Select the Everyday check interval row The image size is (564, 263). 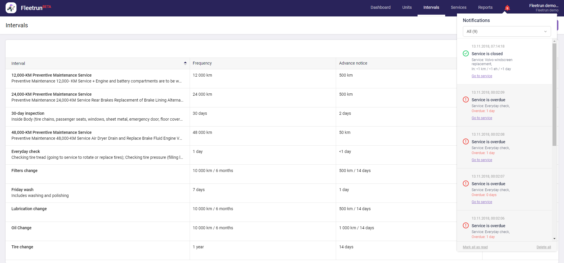97,155
